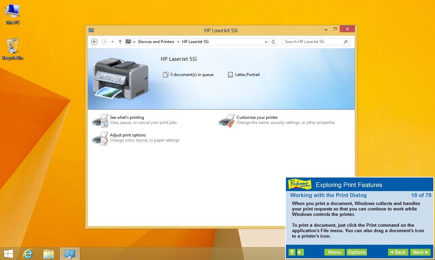Open the tutorial Options
This screenshot has height=260, width=435.
coord(356,252)
